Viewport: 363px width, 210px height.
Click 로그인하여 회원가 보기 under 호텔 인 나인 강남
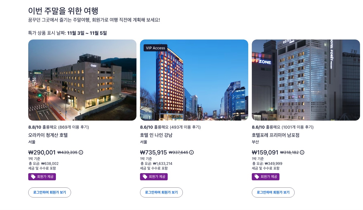point(161,192)
